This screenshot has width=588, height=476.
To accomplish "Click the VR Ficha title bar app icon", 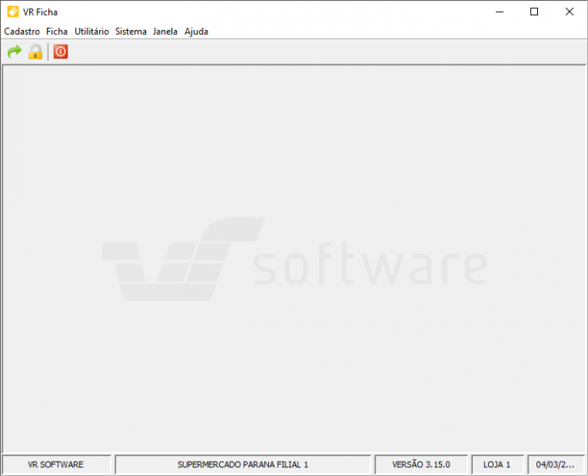I will [13, 12].
